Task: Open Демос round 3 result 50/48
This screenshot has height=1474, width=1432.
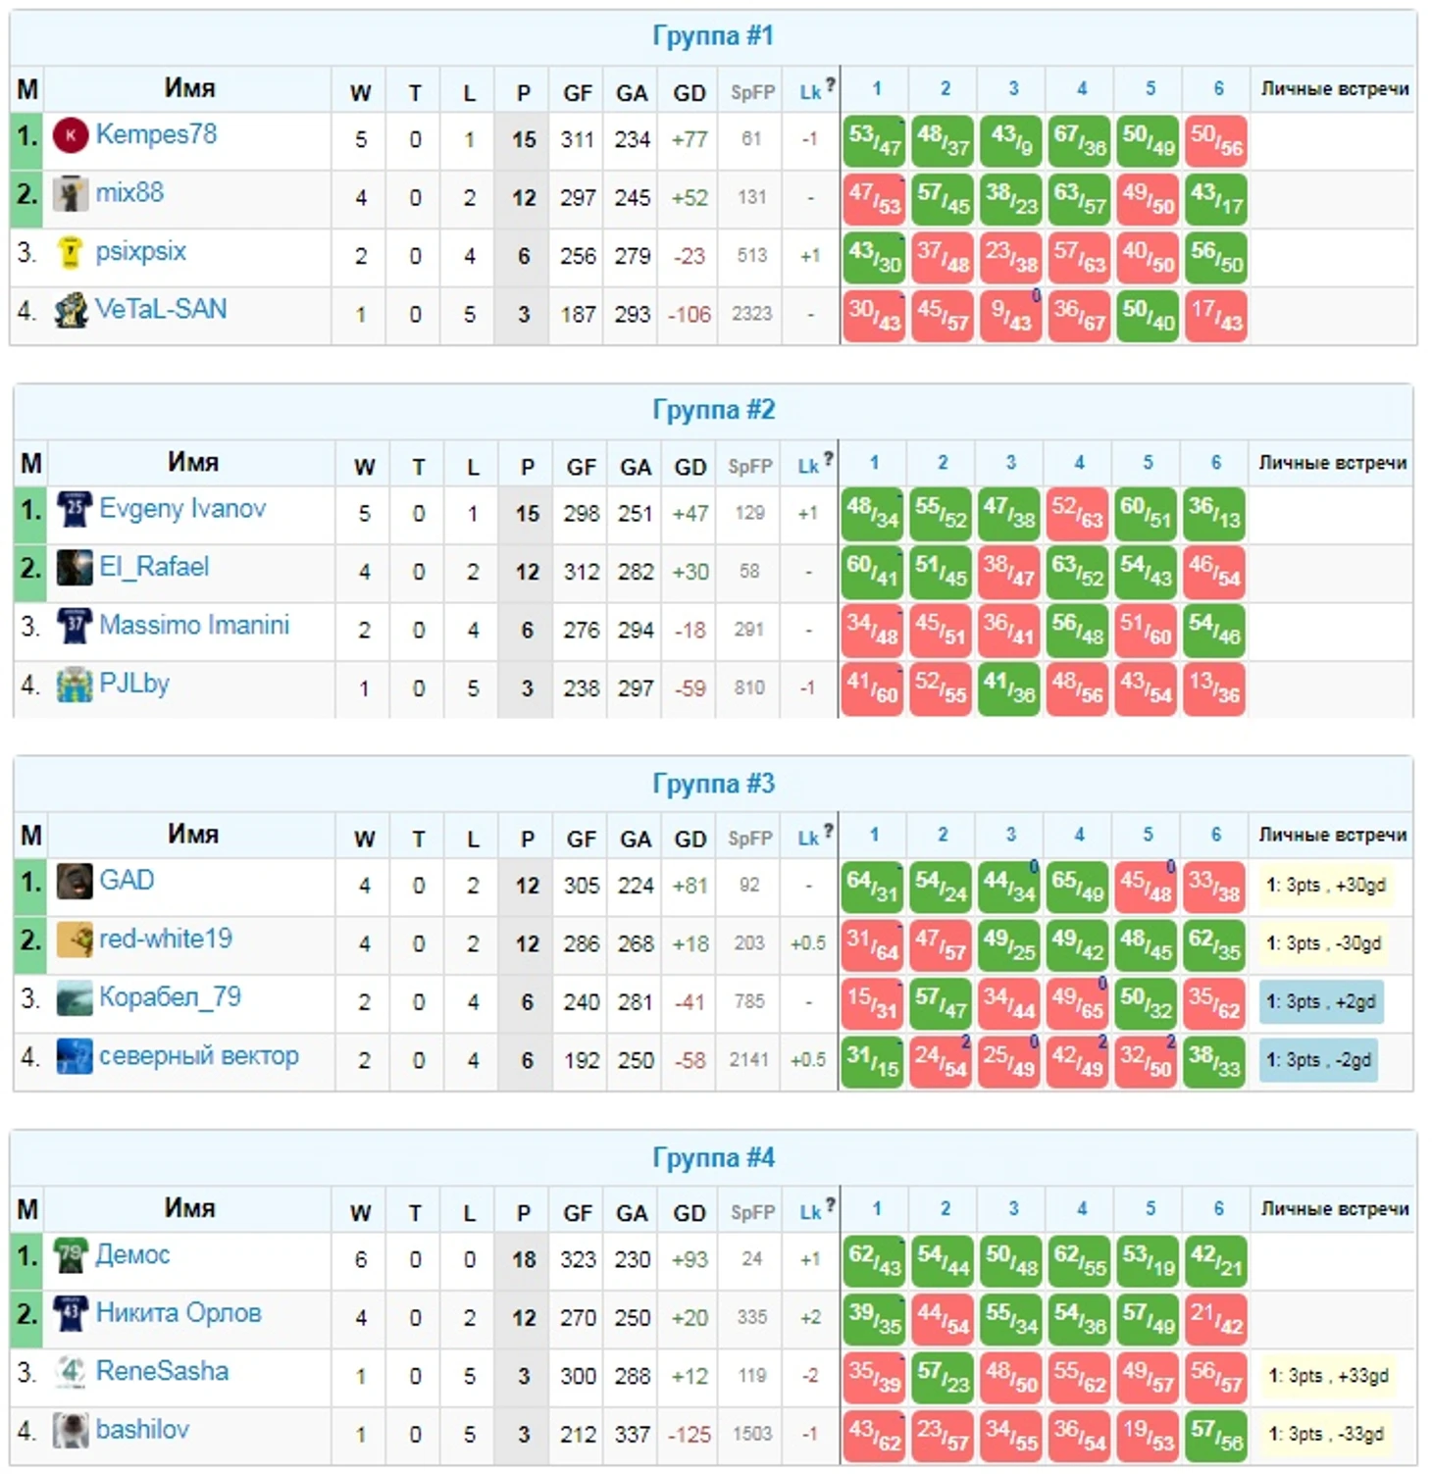Action: (x=1011, y=1260)
